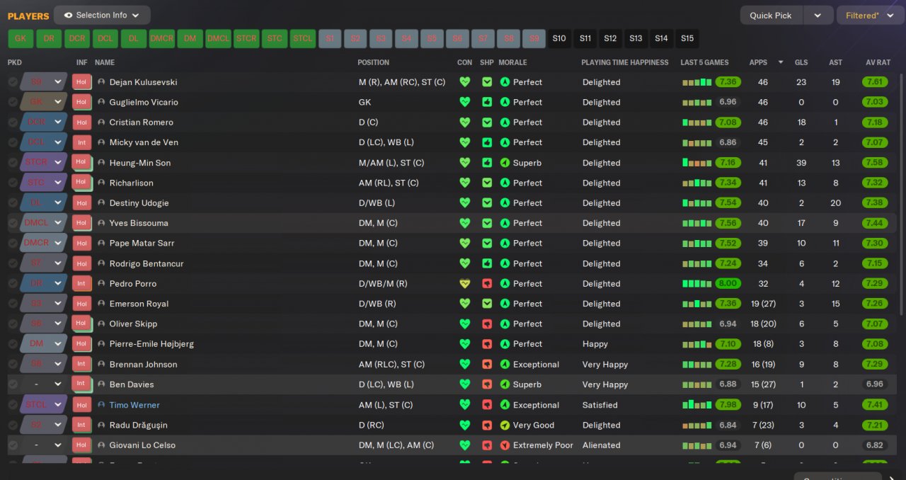Open Pape Matar Sarr's player name link
This screenshot has width=906, height=480.
pyautogui.click(x=142, y=243)
